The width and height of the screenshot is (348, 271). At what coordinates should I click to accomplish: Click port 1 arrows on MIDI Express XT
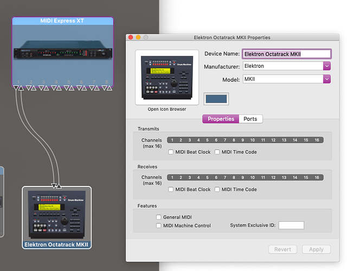18,87
